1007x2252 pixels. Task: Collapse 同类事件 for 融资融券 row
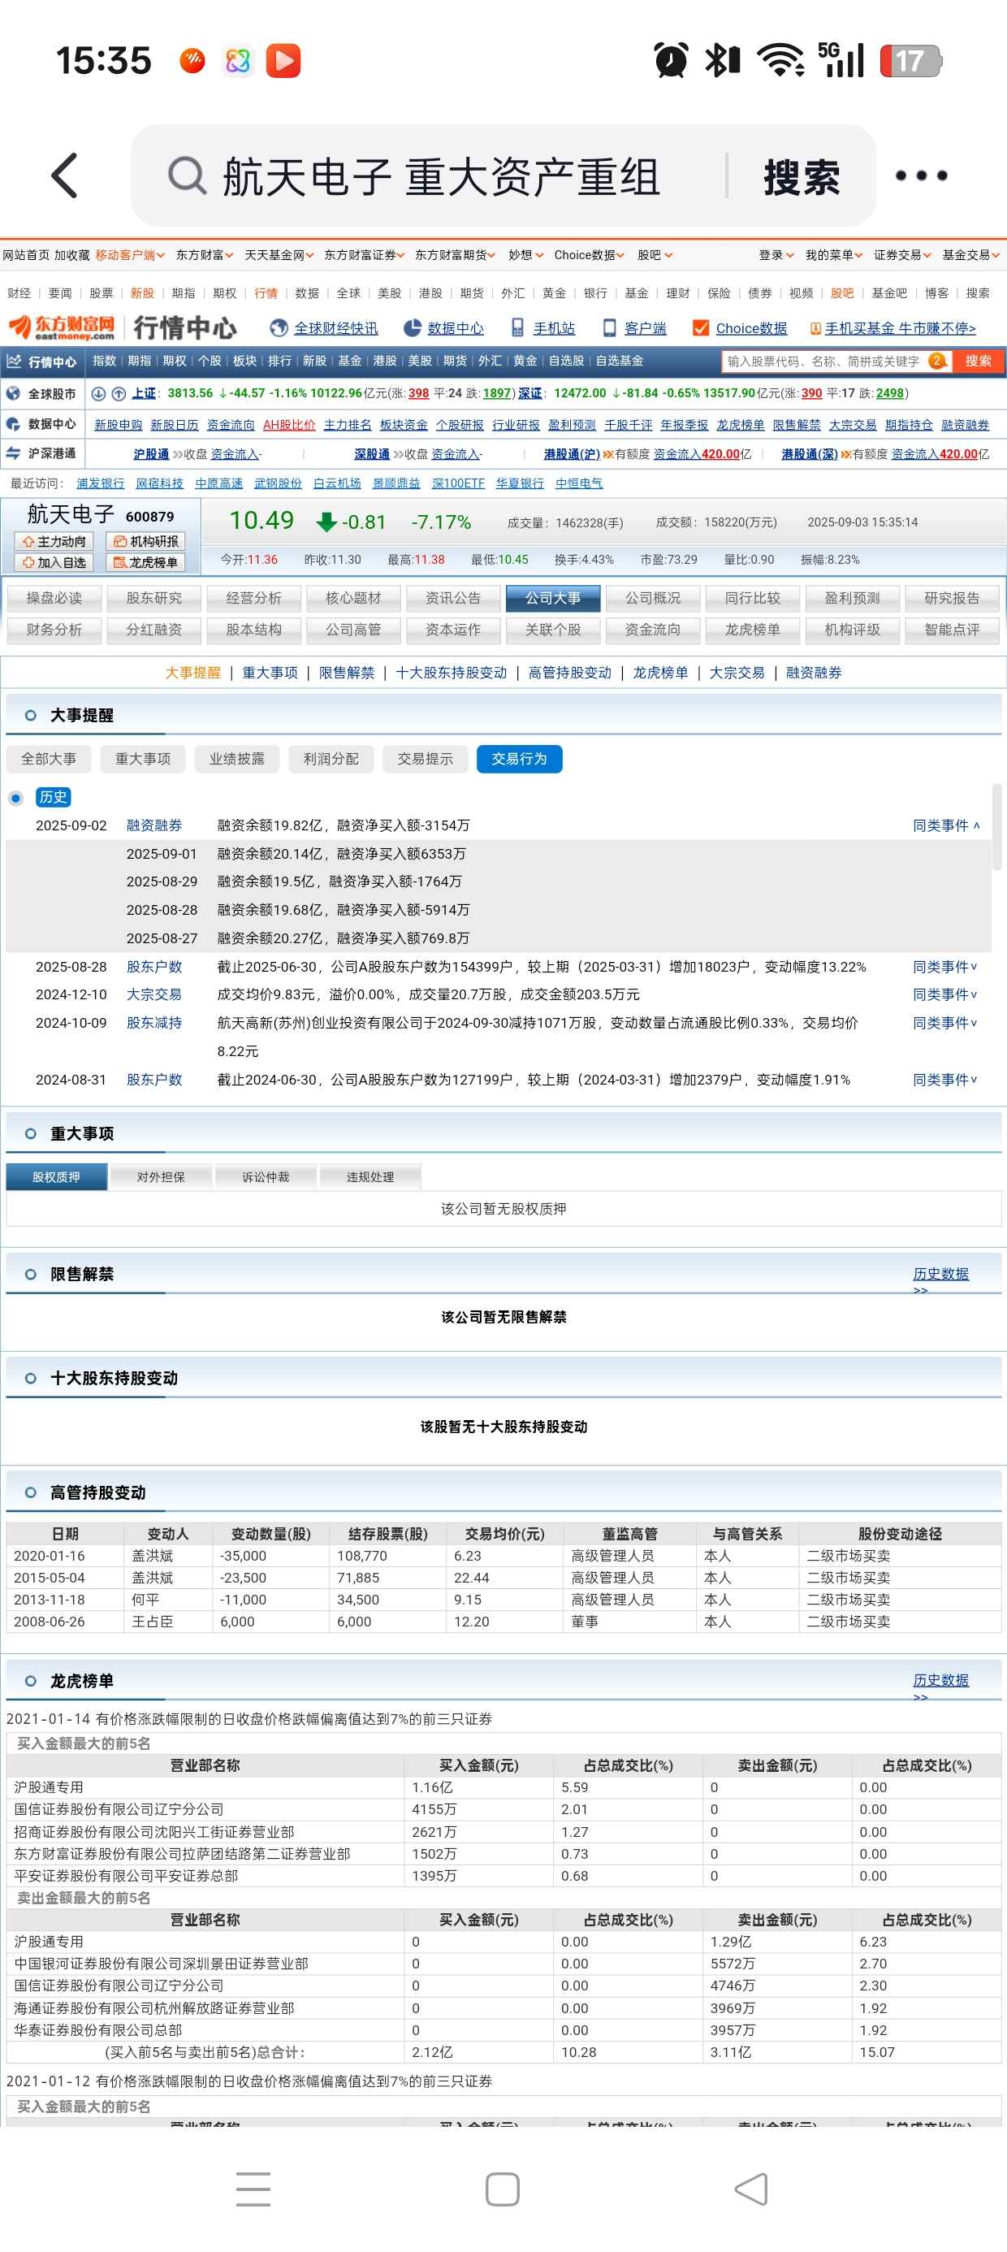(946, 825)
